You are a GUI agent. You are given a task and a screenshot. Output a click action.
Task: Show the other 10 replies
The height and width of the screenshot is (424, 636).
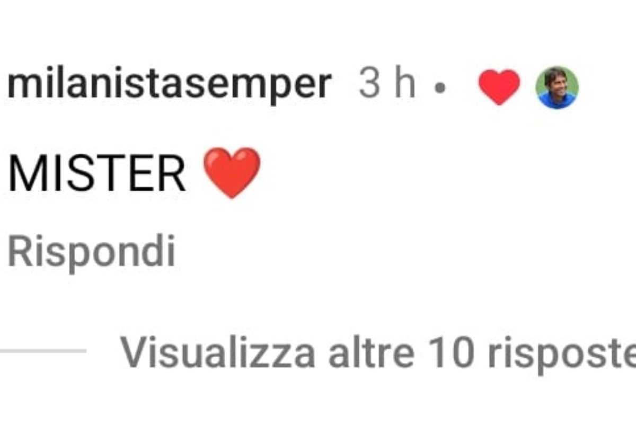point(378,351)
